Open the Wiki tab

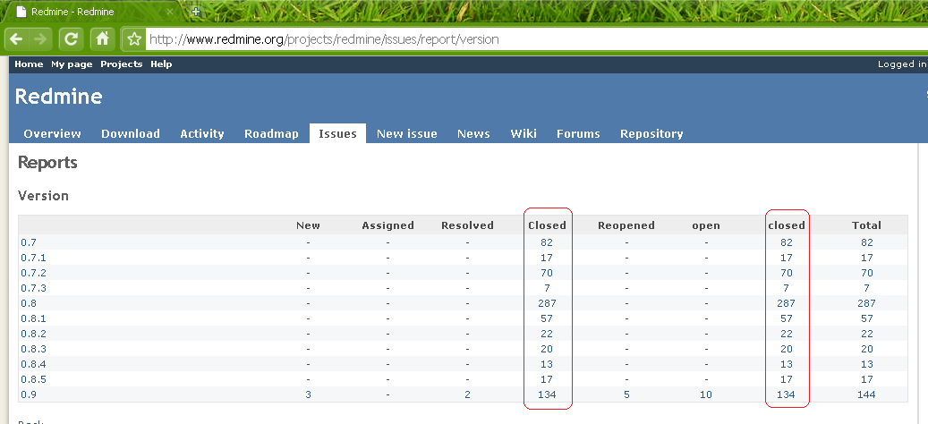524,133
